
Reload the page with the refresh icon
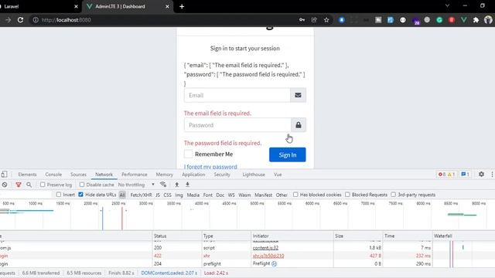point(21,20)
